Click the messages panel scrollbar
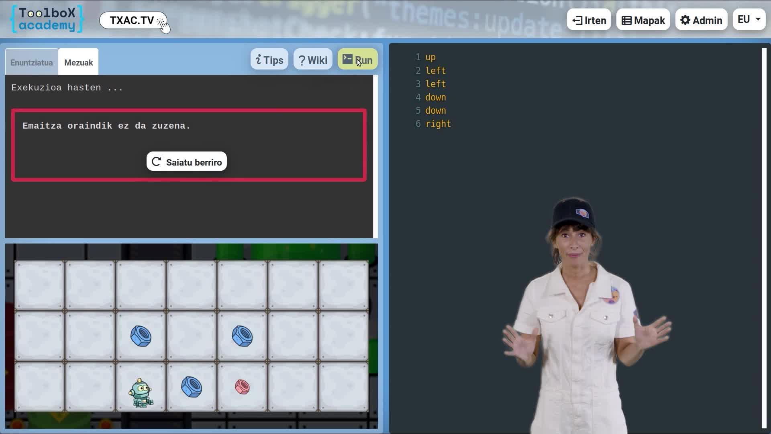The width and height of the screenshot is (771, 434). (375, 157)
